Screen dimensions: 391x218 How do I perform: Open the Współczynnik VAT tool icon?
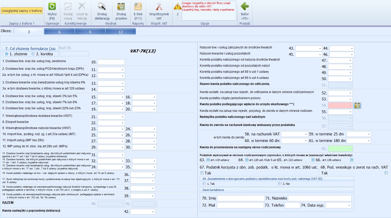coord(159,6)
